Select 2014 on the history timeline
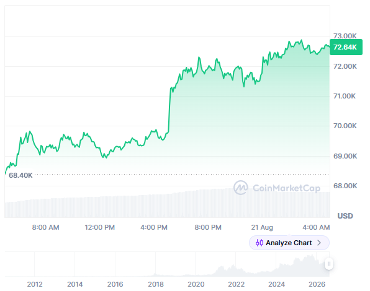The width and height of the screenshot is (370, 291). point(74,284)
